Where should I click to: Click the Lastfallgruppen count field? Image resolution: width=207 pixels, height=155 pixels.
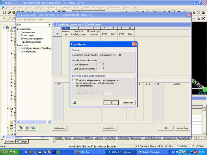(x=100, y=64)
